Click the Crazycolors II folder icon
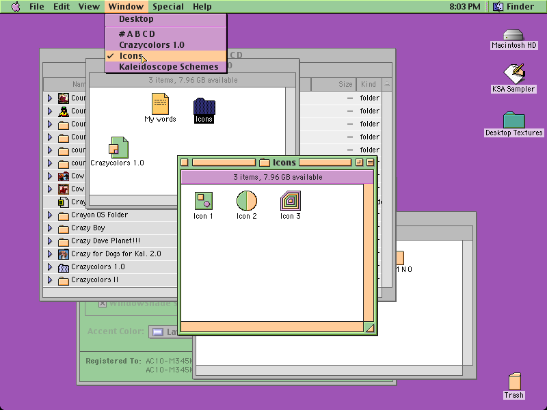The image size is (547, 410). point(63,280)
